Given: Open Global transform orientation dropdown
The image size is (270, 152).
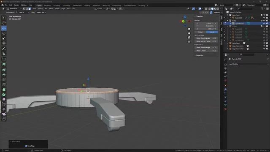Looking at the screenshot, I should click(100, 8).
